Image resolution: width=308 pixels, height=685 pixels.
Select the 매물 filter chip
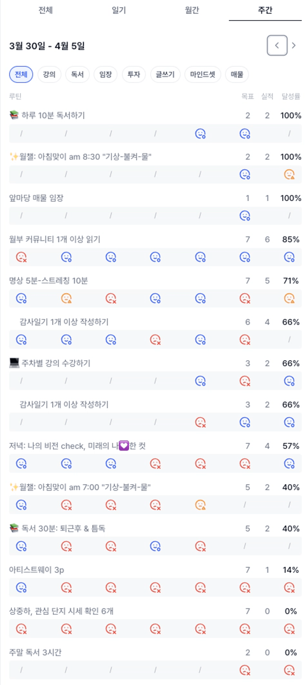237,74
